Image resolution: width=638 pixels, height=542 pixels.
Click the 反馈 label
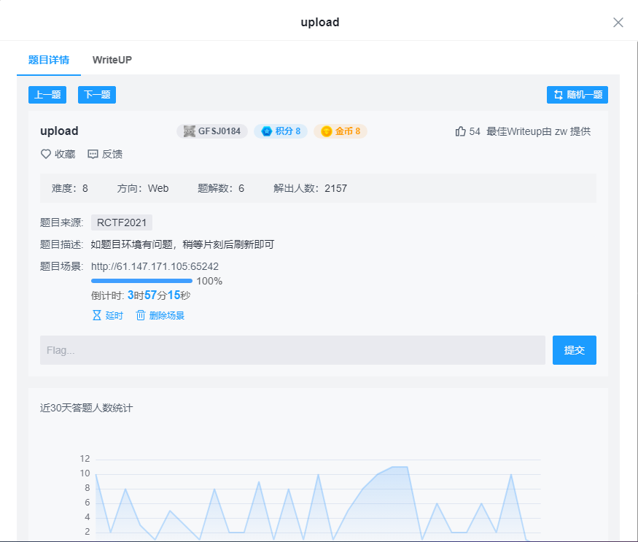tap(112, 154)
